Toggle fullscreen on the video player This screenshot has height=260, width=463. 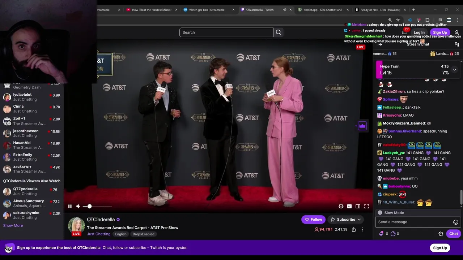tap(366, 206)
